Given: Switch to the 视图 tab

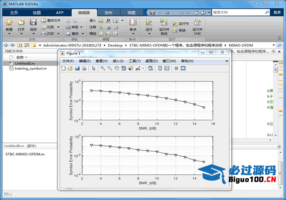Looking at the screenshot, I should tap(131, 12).
